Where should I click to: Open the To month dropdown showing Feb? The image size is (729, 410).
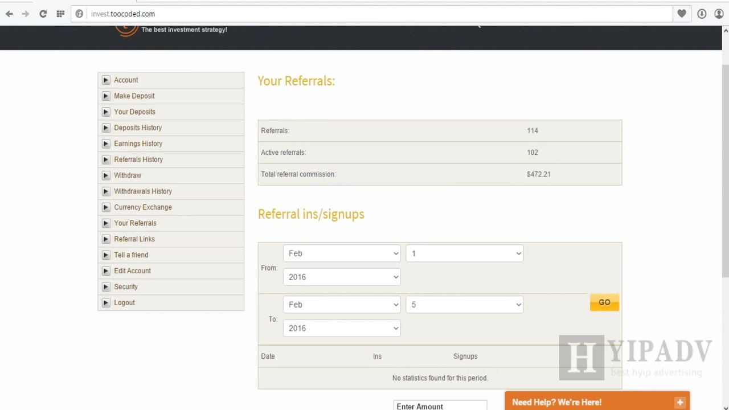point(342,305)
